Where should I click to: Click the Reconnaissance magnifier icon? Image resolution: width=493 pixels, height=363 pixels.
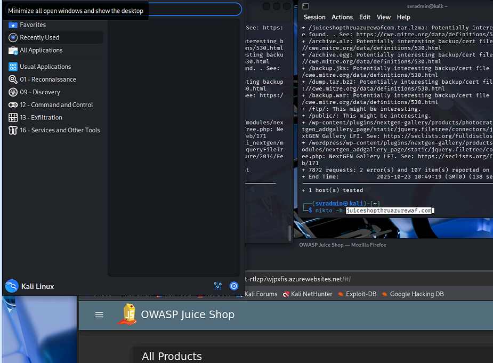tap(13, 79)
